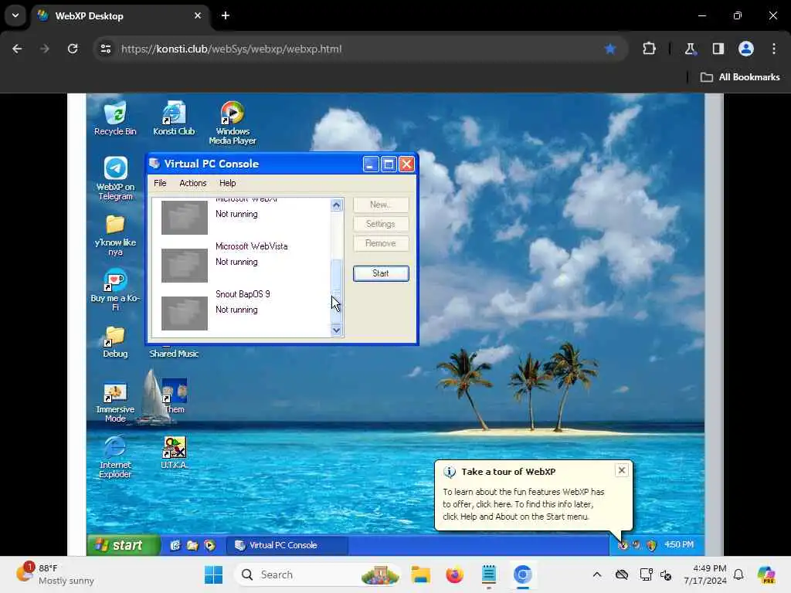Click the Chrome icon in Windows taskbar
Image resolution: width=791 pixels, height=593 pixels.
(x=523, y=574)
